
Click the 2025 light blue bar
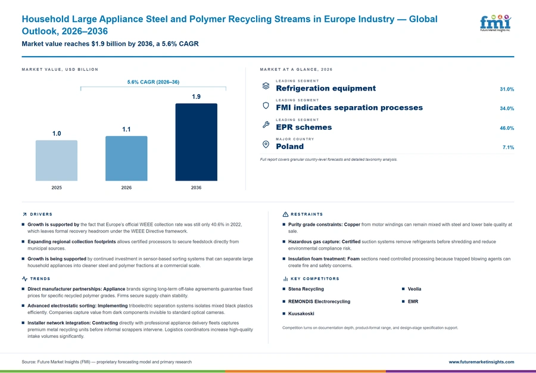57,160
